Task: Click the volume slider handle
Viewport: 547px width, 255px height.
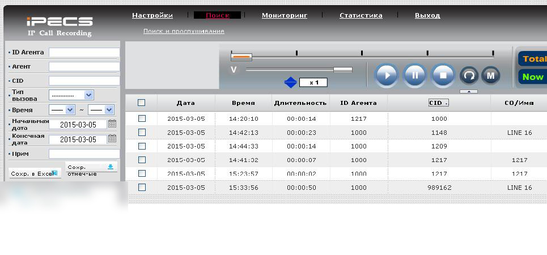Action: (342, 70)
